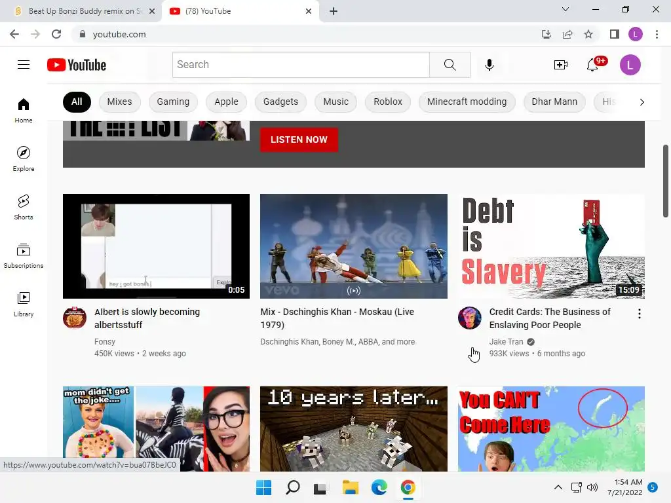Screen dimensions: 671x503
Task: Bookmark this page with the star
Action: pyautogui.click(x=588, y=34)
